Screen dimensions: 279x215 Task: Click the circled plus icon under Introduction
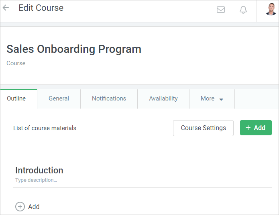point(20,207)
